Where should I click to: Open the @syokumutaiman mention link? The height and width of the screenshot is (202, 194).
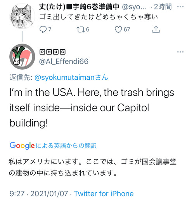click(71, 77)
